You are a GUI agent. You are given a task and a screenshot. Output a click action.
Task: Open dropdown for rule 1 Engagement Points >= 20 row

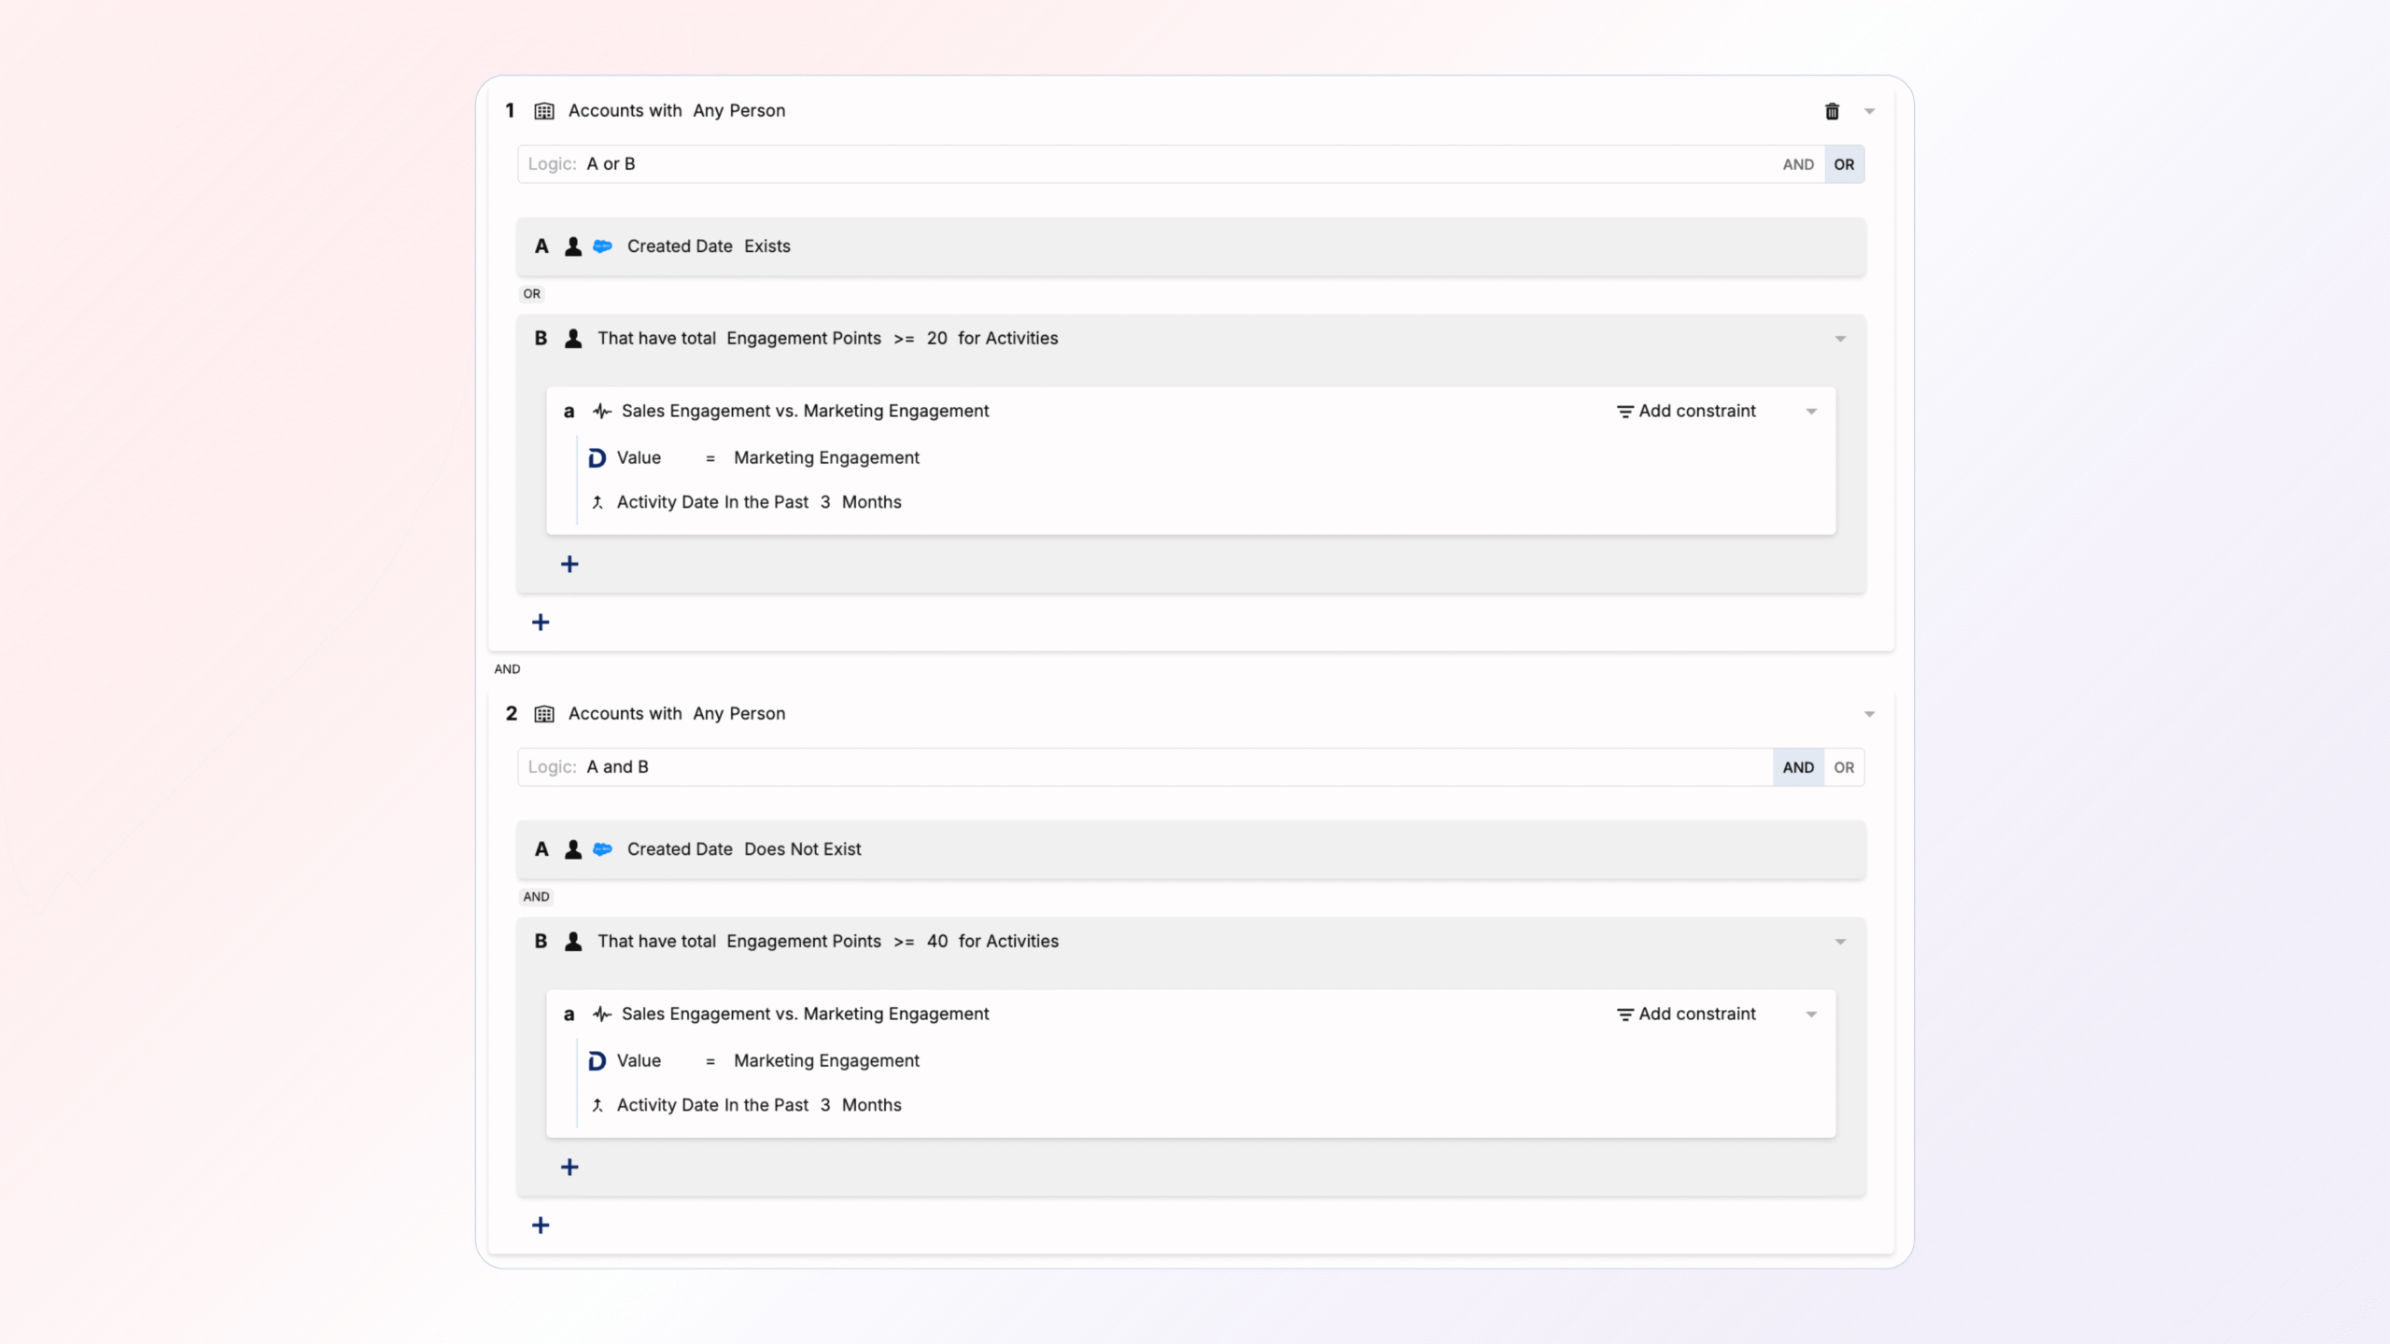[x=1840, y=339]
